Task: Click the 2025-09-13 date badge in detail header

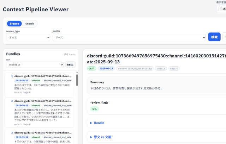Action: pos(106,69)
